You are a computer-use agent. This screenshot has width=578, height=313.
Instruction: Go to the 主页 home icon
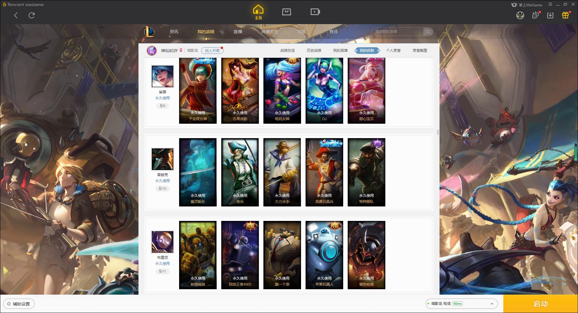[x=258, y=12]
